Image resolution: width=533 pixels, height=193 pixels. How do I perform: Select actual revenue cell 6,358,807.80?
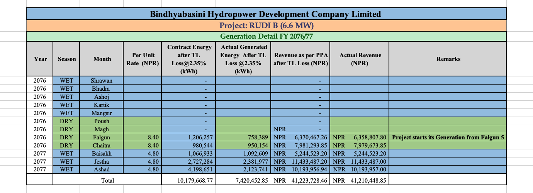(x=360, y=137)
